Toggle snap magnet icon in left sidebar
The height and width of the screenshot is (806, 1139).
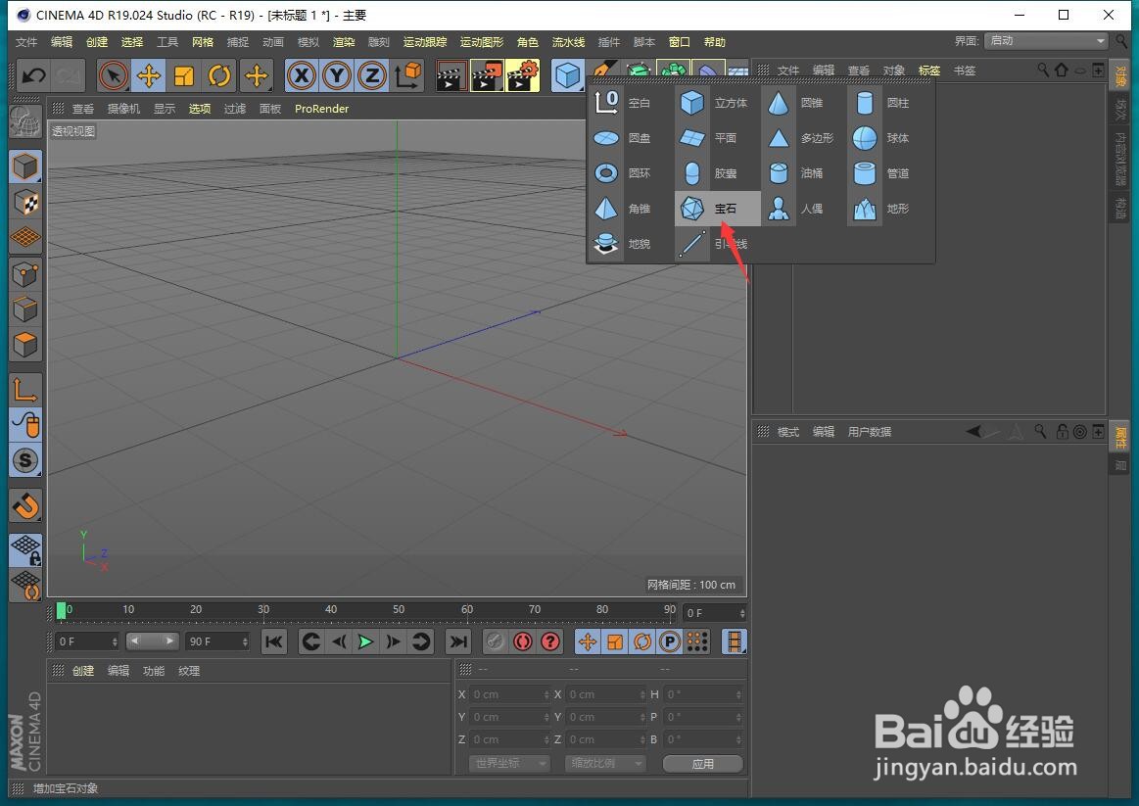(25, 506)
